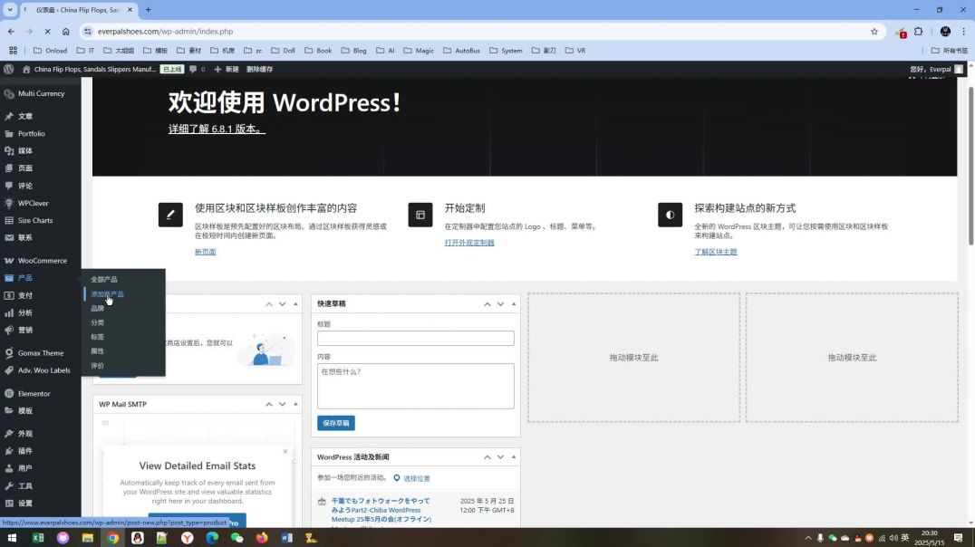
Task: Go to the Chrome home page
Action: point(65,31)
